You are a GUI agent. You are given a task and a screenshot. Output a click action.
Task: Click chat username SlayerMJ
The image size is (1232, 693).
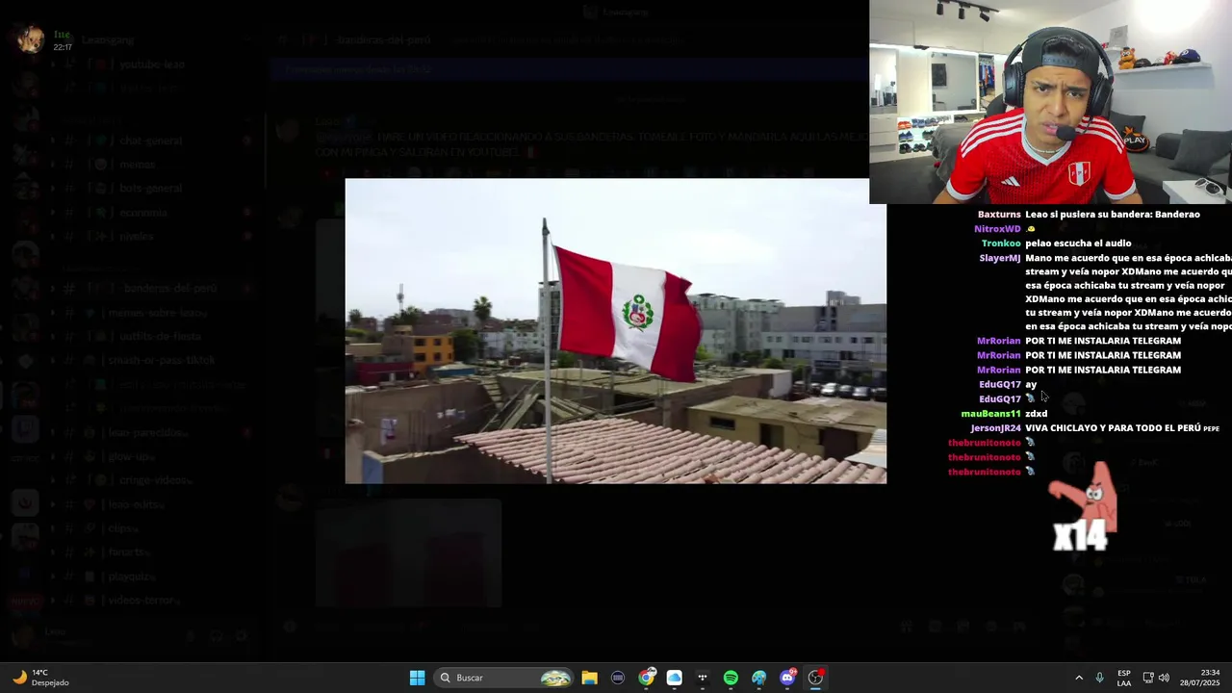pyautogui.click(x=999, y=258)
